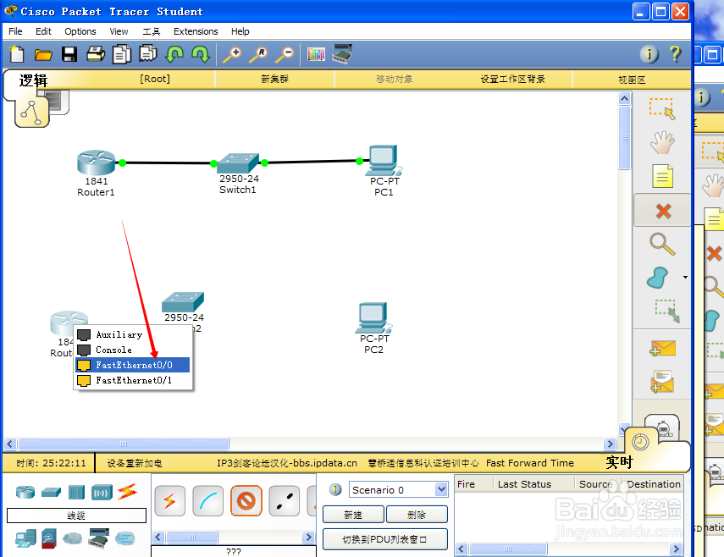The height and width of the screenshot is (557, 724).
Task: Click the Paste toolbar icon
Action: point(148,53)
